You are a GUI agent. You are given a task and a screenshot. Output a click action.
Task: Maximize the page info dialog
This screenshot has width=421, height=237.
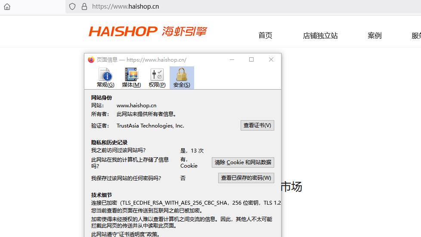[251, 59]
